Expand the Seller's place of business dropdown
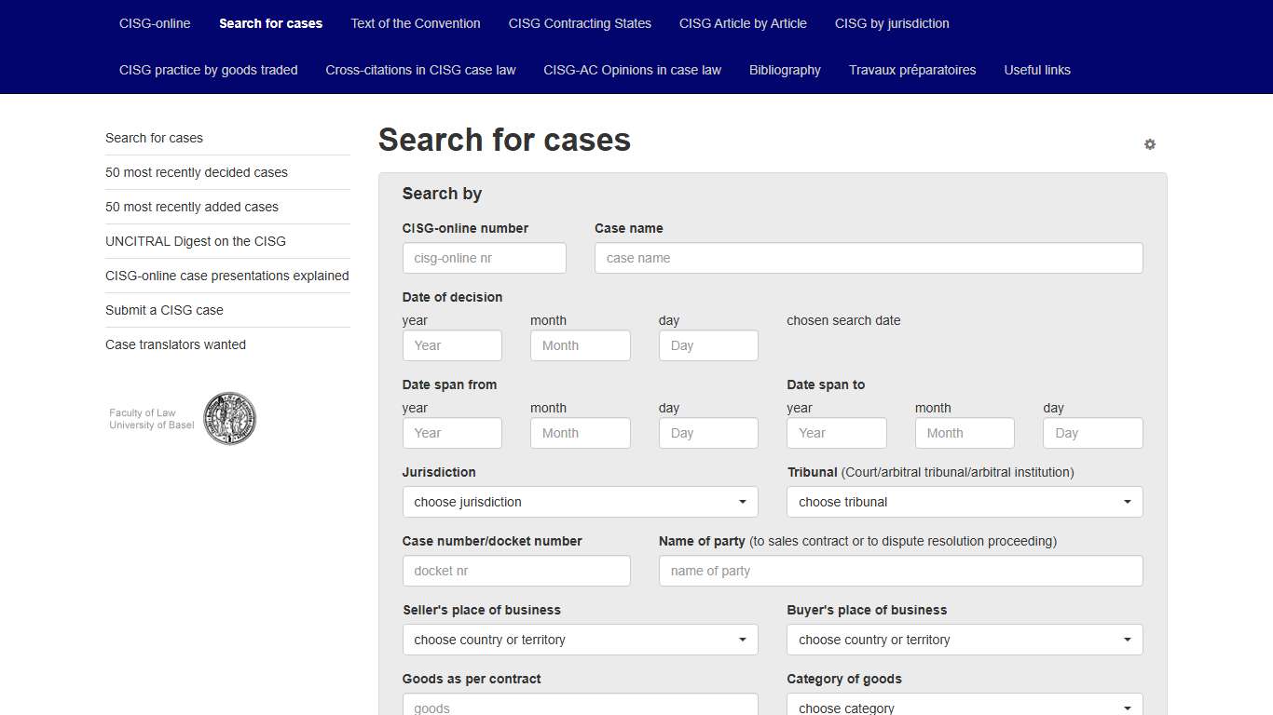Image resolution: width=1273 pixels, height=715 pixels. point(580,640)
